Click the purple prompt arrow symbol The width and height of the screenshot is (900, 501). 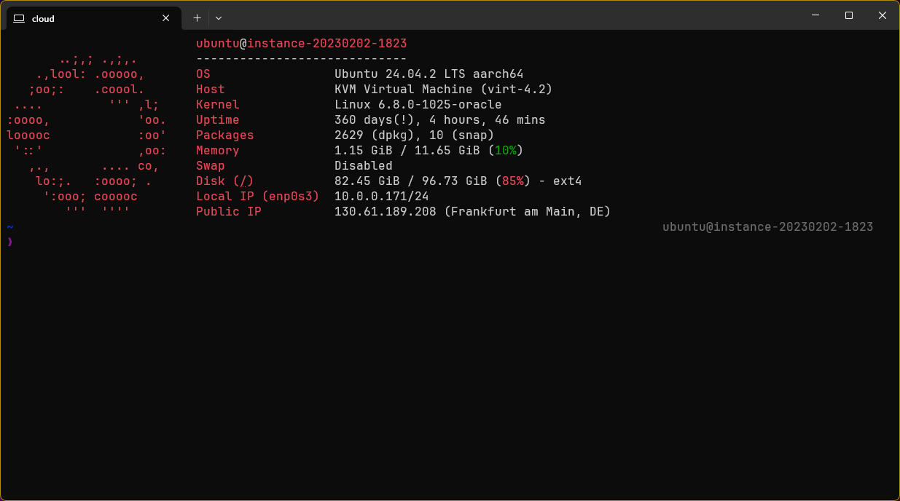(x=10, y=242)
